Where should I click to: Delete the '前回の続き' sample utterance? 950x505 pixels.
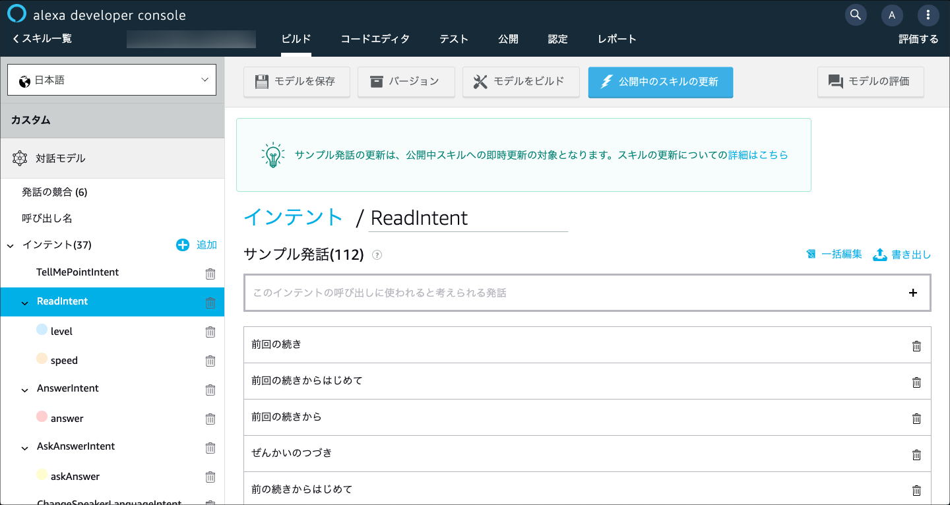point(916,346)
